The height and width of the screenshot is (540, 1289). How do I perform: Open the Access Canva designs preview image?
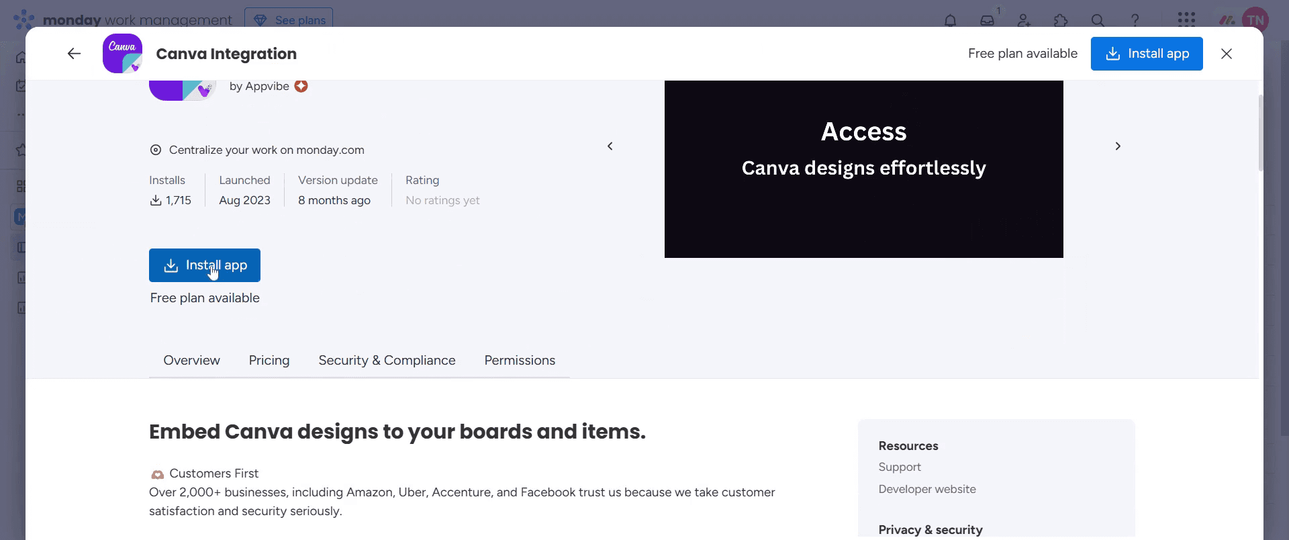[864, 169]
